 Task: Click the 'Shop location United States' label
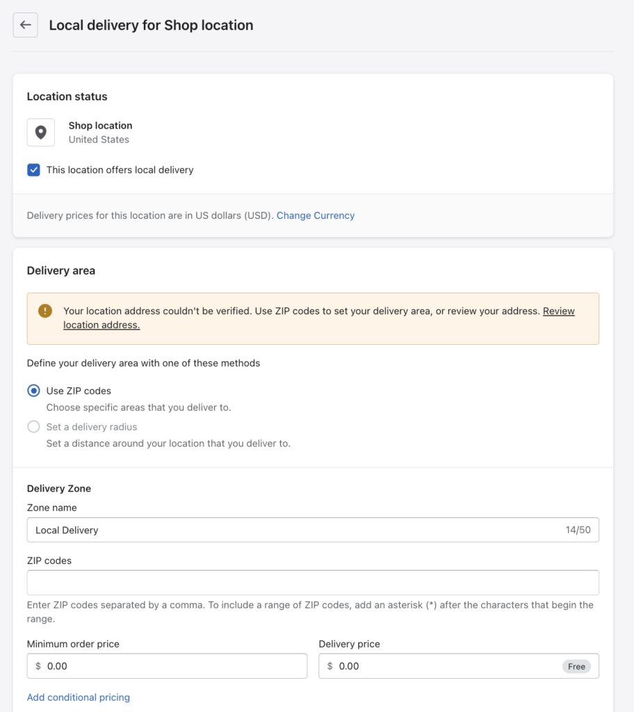point(100,132)
